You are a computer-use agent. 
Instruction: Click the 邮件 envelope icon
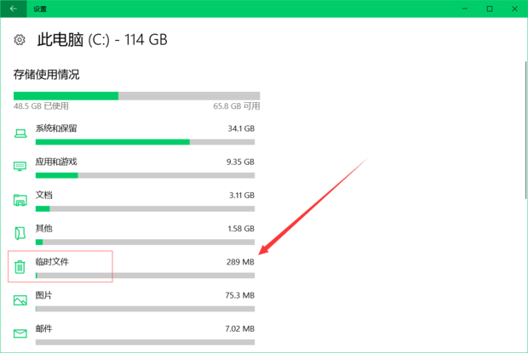pyautogui.click(x=20, y=333)
